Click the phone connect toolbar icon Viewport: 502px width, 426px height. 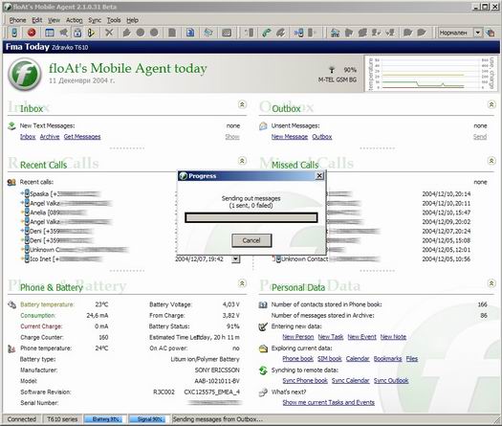(14, 33)
